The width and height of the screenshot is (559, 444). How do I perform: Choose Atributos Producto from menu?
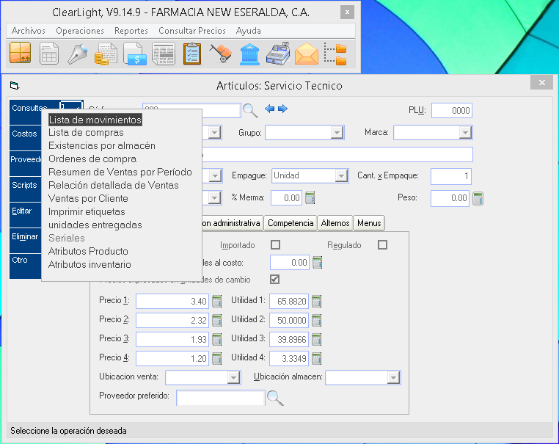point(88,252)
